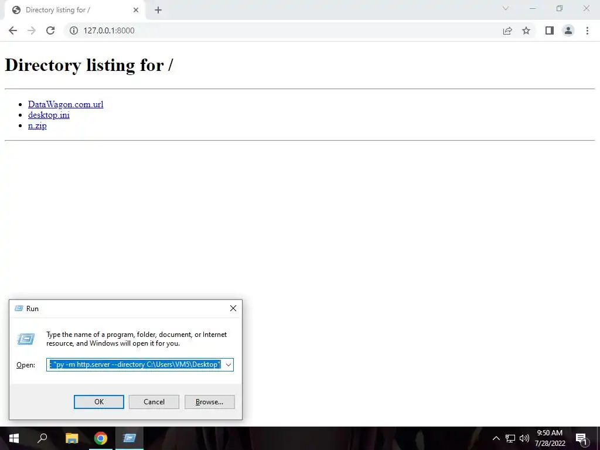
Task: Restore down the Chrome window
Action: [x=560, y=8]
